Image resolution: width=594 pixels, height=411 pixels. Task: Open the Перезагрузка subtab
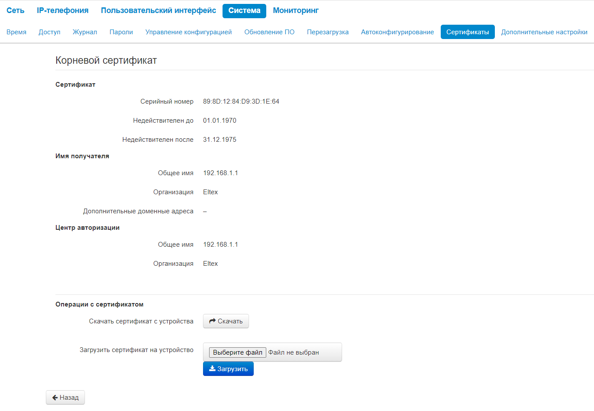328,32
